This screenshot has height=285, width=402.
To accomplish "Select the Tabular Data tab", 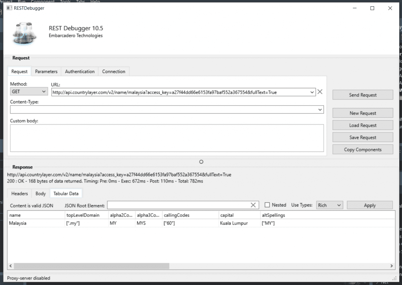I will [66, 194].
